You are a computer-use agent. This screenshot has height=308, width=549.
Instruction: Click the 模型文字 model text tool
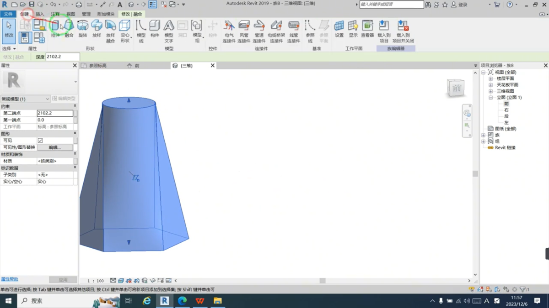point(169,31)
